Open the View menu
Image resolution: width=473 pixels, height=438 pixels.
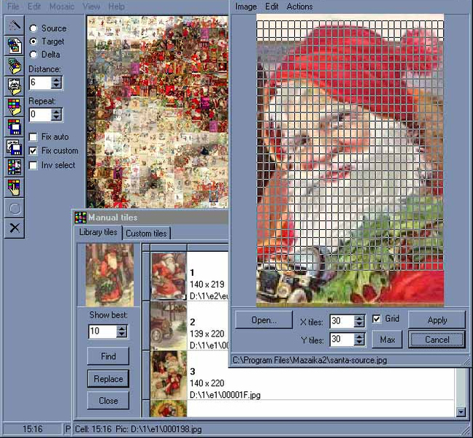[x=91, y=7]
